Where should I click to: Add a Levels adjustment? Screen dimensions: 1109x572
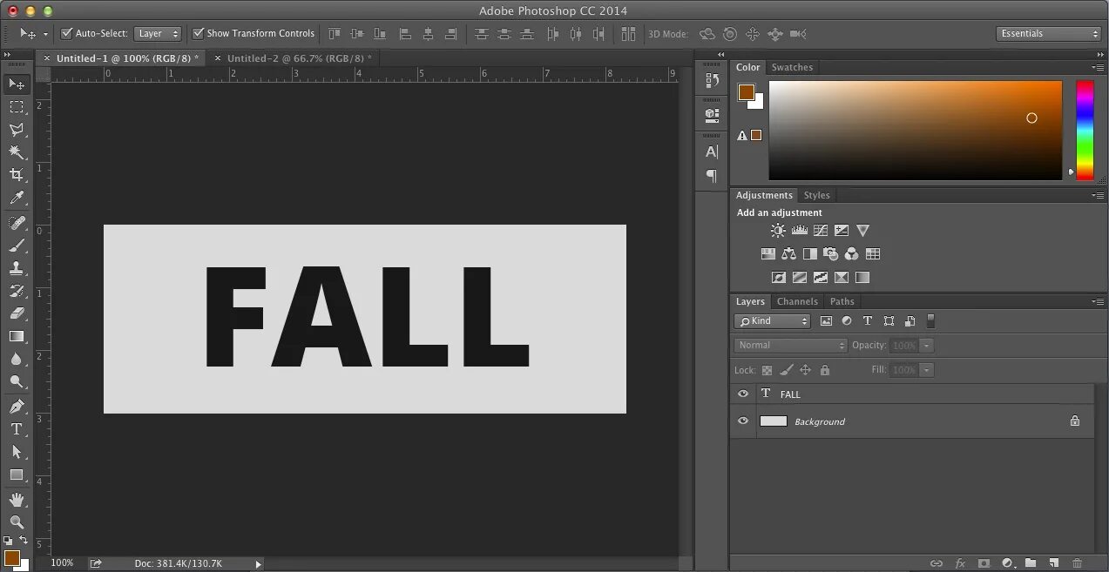(800, 230)
